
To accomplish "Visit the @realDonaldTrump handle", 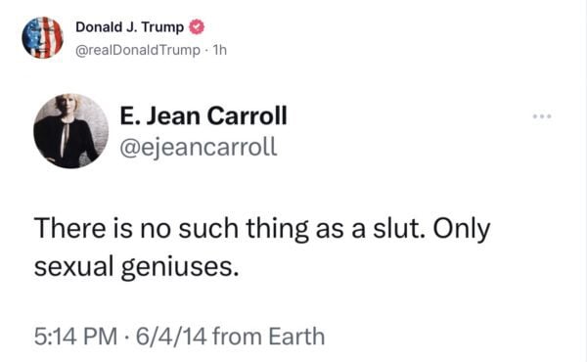I will pyautogui.click(x=138, y=50).
